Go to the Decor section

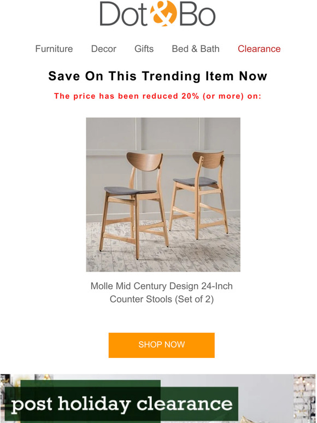(x=104, y=49)
